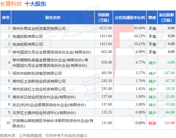Click the red change value 111.00
Screen dimensions: 176x138
(170, 123)
